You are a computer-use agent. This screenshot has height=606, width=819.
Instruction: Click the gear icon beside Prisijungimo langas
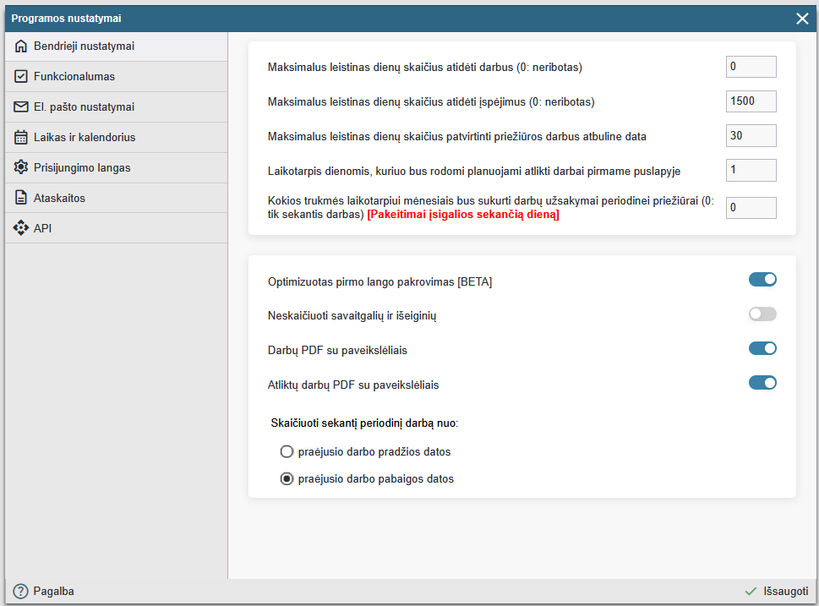tap(21, 167)
